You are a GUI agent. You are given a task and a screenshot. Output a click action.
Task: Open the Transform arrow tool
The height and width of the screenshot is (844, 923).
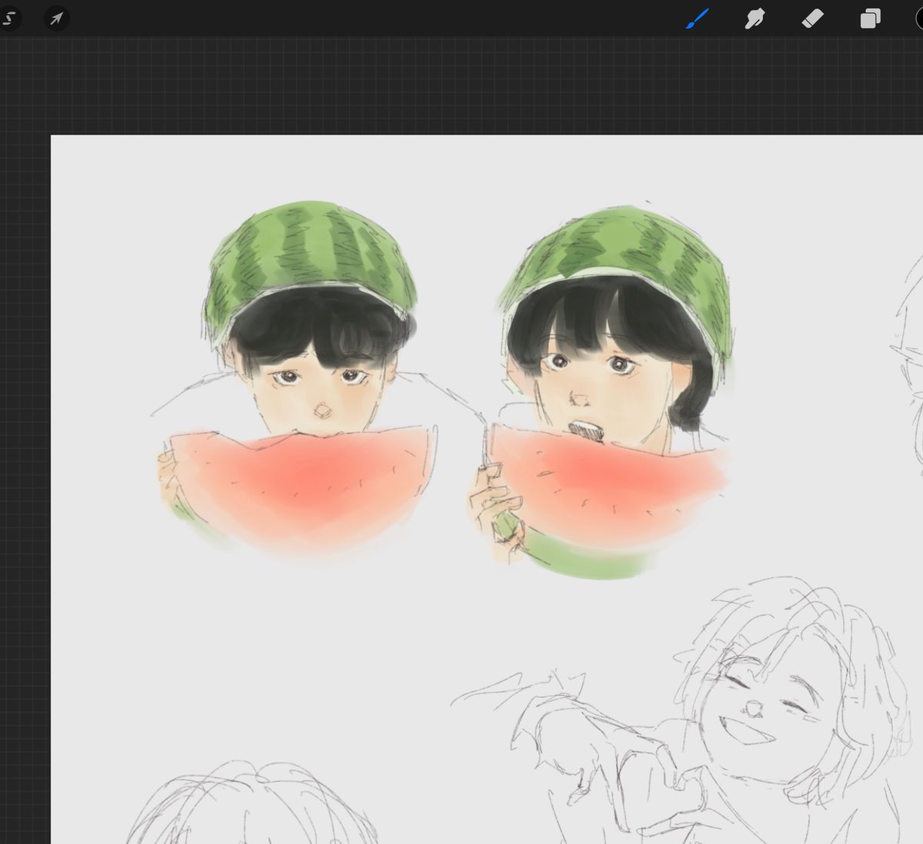coord(57,18)
